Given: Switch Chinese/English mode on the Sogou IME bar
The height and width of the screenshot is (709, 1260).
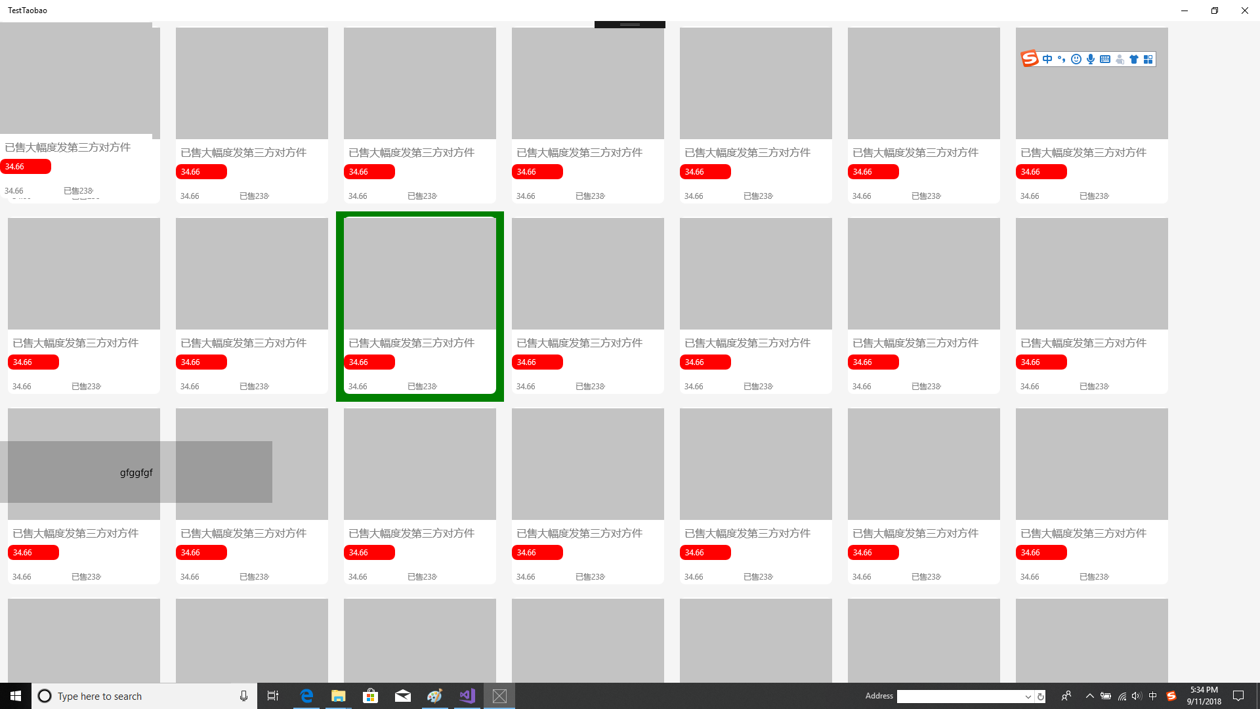Looking at the screenshot, I should 1047,59.
